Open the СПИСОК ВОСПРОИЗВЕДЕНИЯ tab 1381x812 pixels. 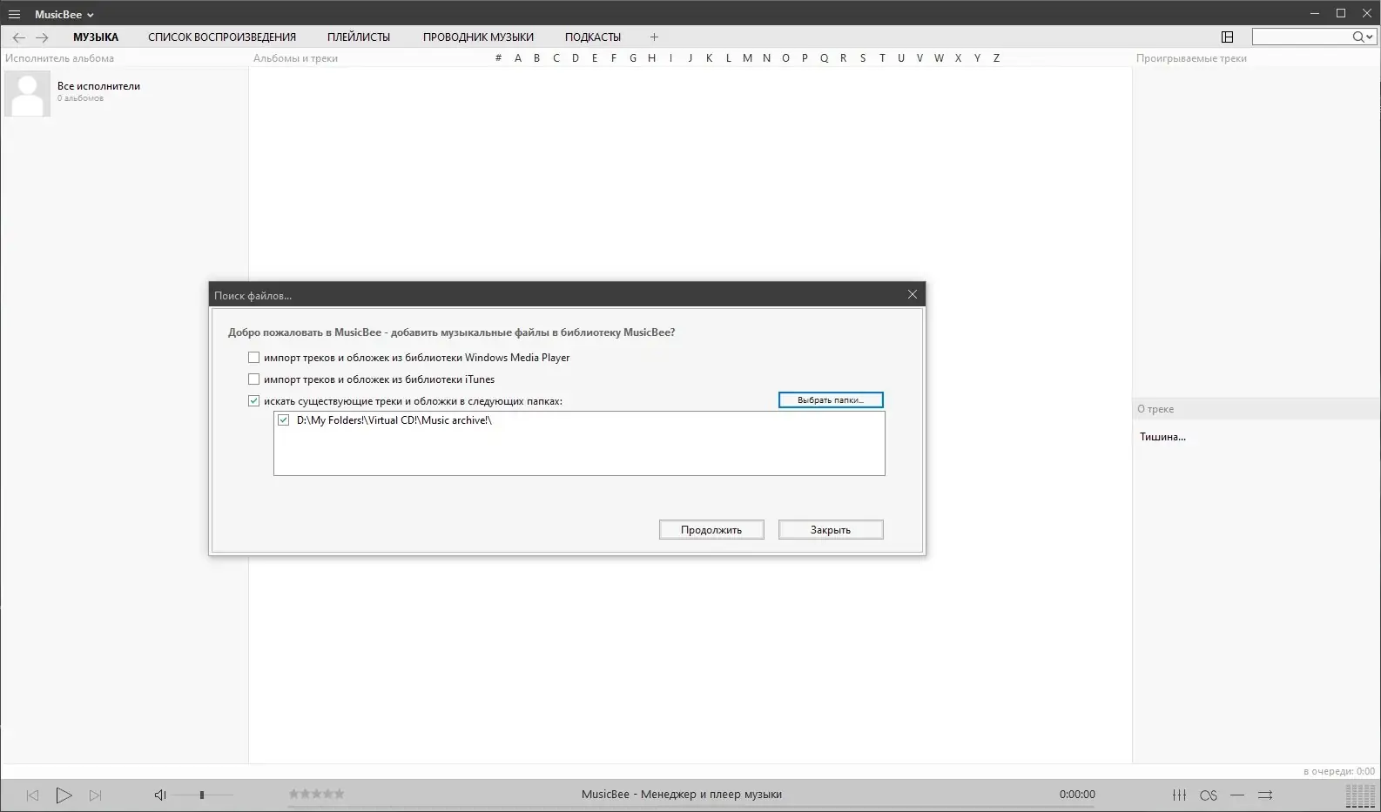tap(222, 37)
